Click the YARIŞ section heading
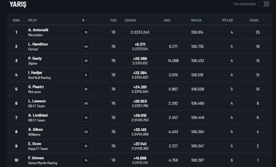The height and width of the screenshot is (167, 276). pyautogui.click(x=18, y=4)
